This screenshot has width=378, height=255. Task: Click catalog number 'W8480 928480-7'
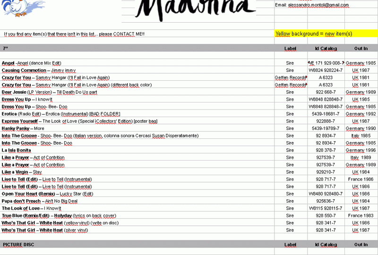(326, 194)
